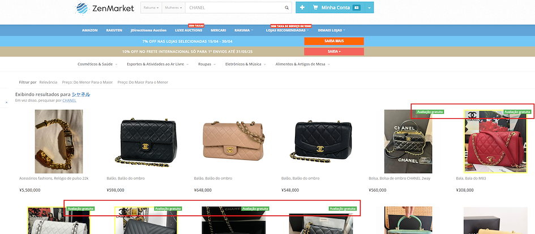
Task: Focus the CHANEL search input field
Action: point(235,7)
